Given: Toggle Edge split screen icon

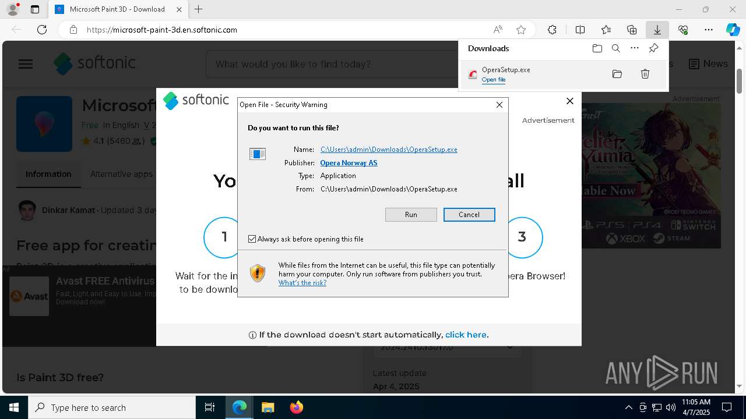Looking at the screenshot, I should coord(580,30).
